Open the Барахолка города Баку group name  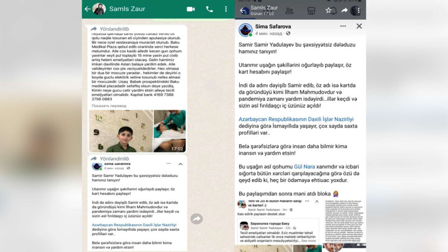tap(270, 223)
